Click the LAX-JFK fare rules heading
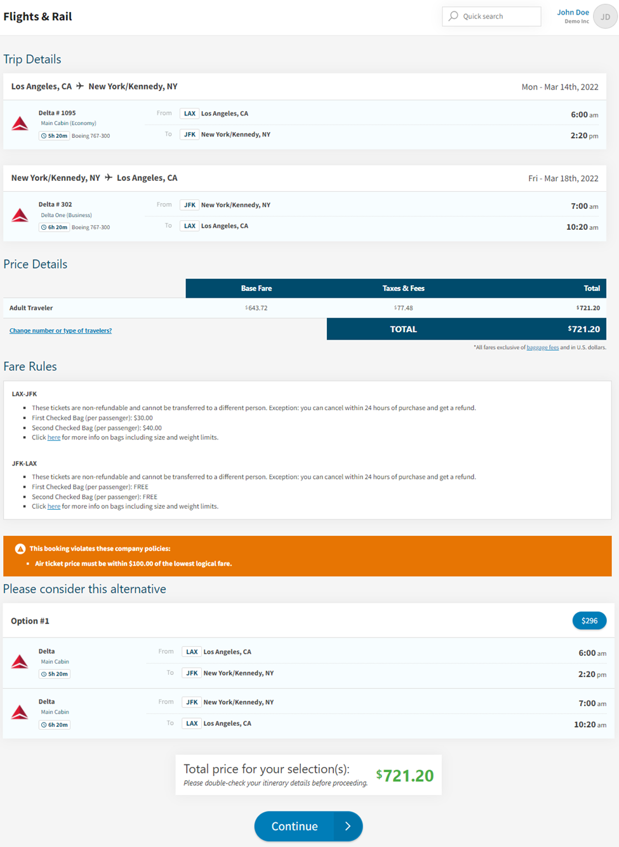The width and height of the screenshot is (619, 847). [x=24, y=394]
